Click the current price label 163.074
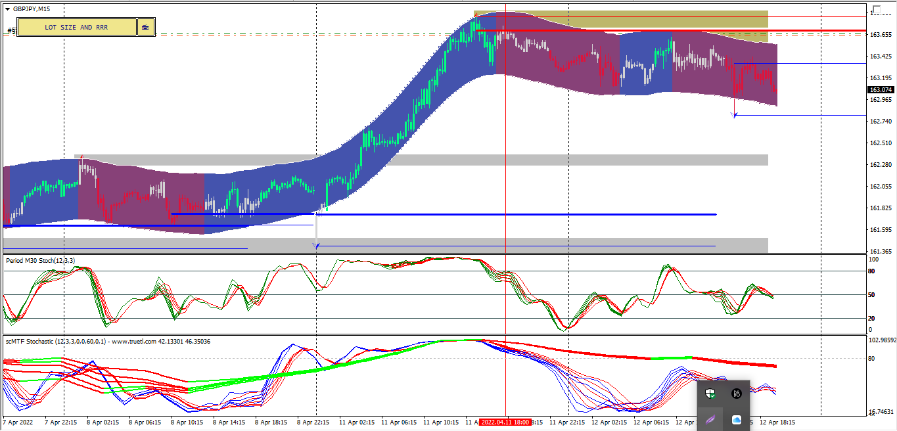Viewport: 897px width, 431px height. pyautogui.click(x=881, y=89)
